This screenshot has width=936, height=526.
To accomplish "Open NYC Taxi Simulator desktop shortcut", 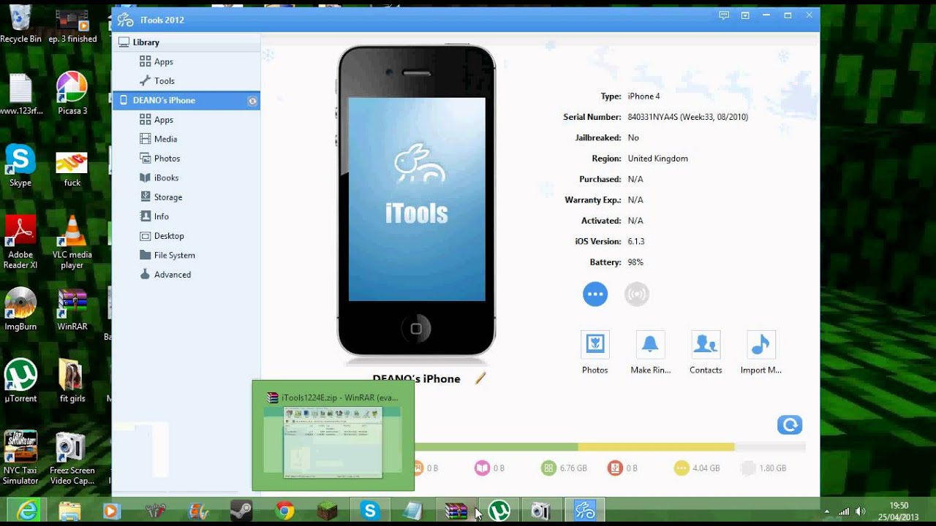I will pos(20,457).
